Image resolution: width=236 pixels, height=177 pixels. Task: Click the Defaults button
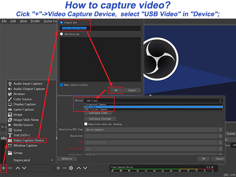[x=67, y=159]
